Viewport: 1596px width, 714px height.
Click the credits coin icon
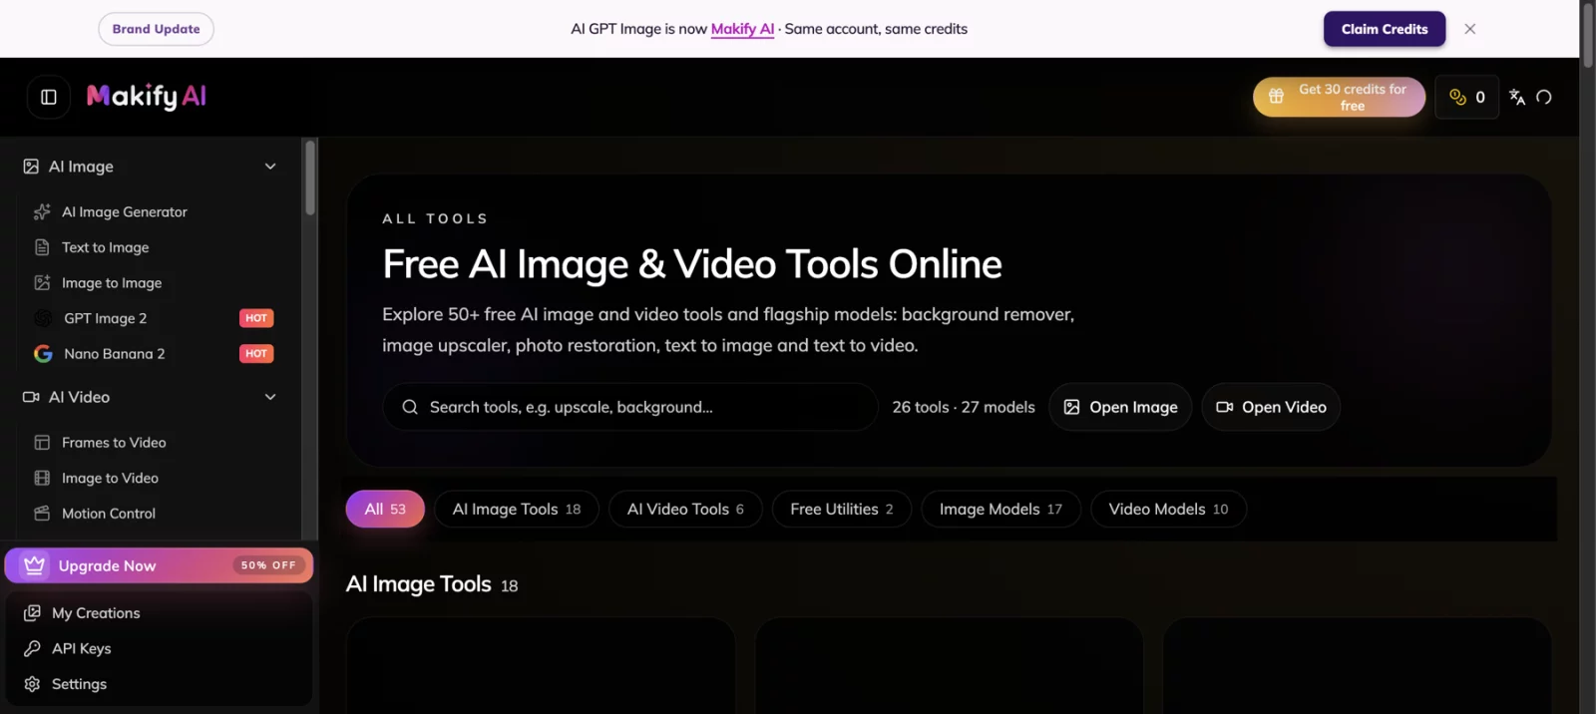[x=1457, y=97]
